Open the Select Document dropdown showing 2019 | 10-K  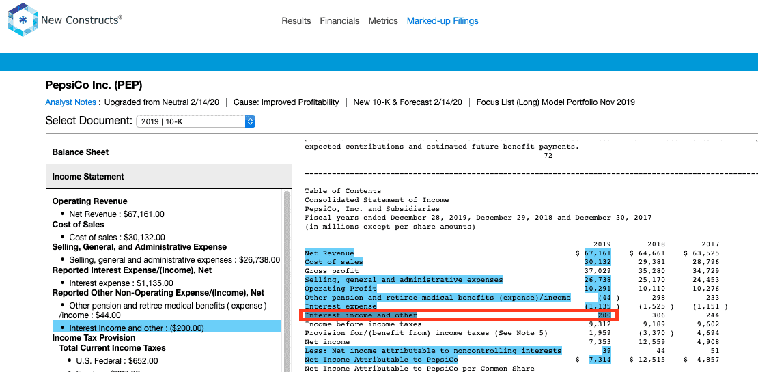pyautogui.click(x=196, y=121)
